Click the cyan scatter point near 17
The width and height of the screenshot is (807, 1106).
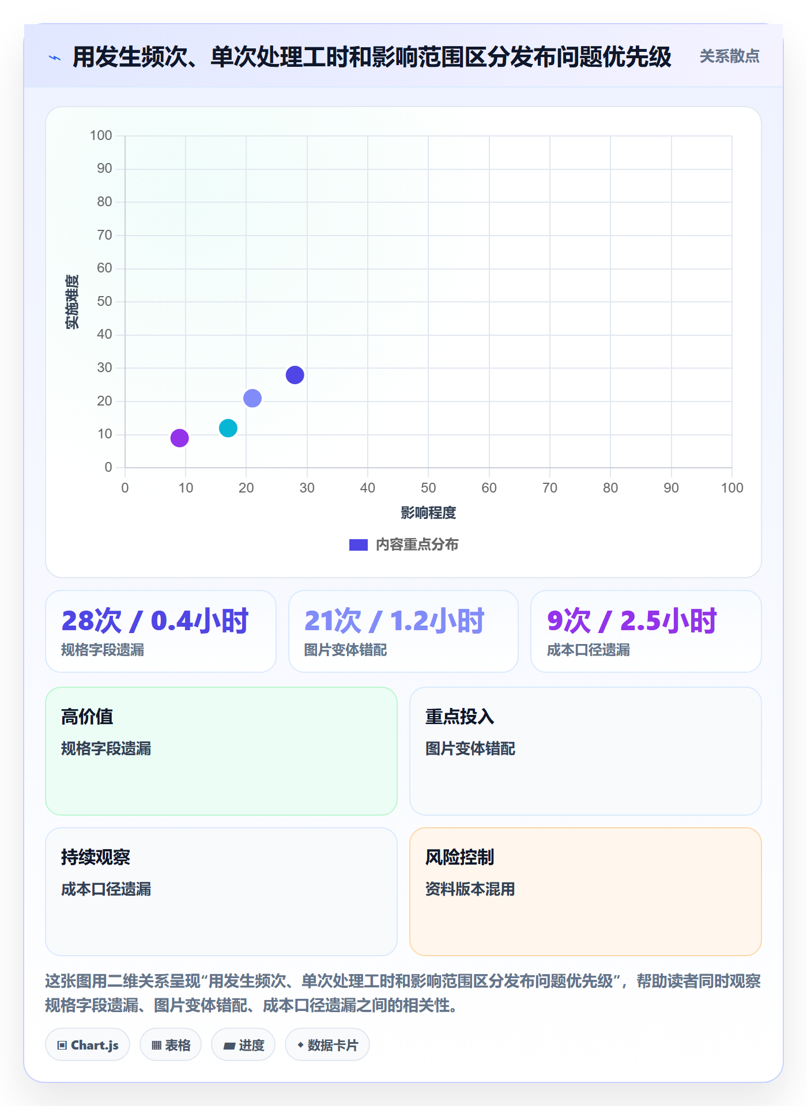point(228,428)
